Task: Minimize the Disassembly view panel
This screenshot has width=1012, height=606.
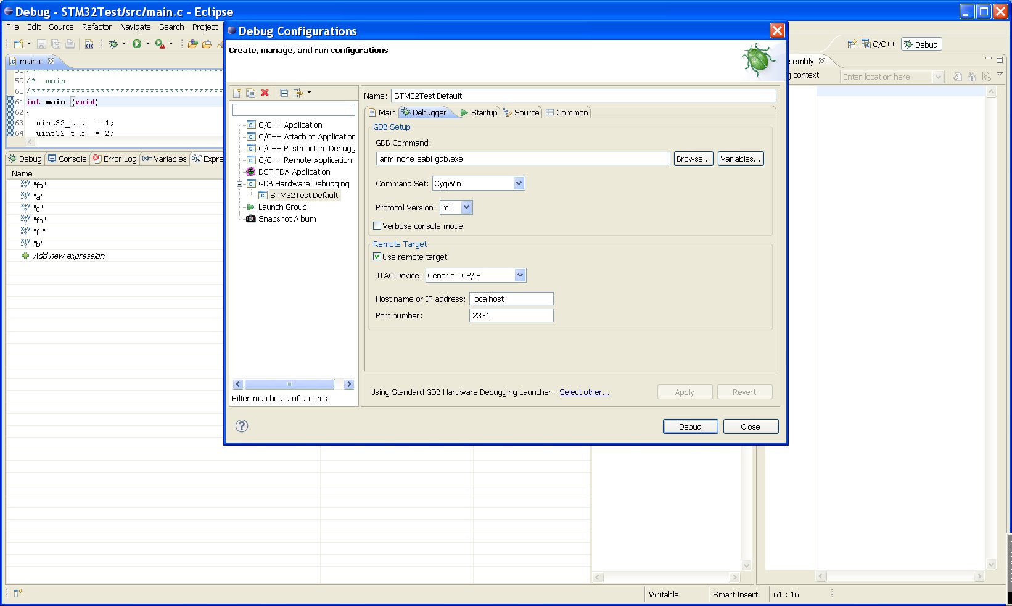Action: [989, 59]
